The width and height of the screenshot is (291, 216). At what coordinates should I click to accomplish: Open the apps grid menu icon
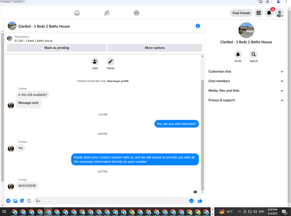click(258, 13)
